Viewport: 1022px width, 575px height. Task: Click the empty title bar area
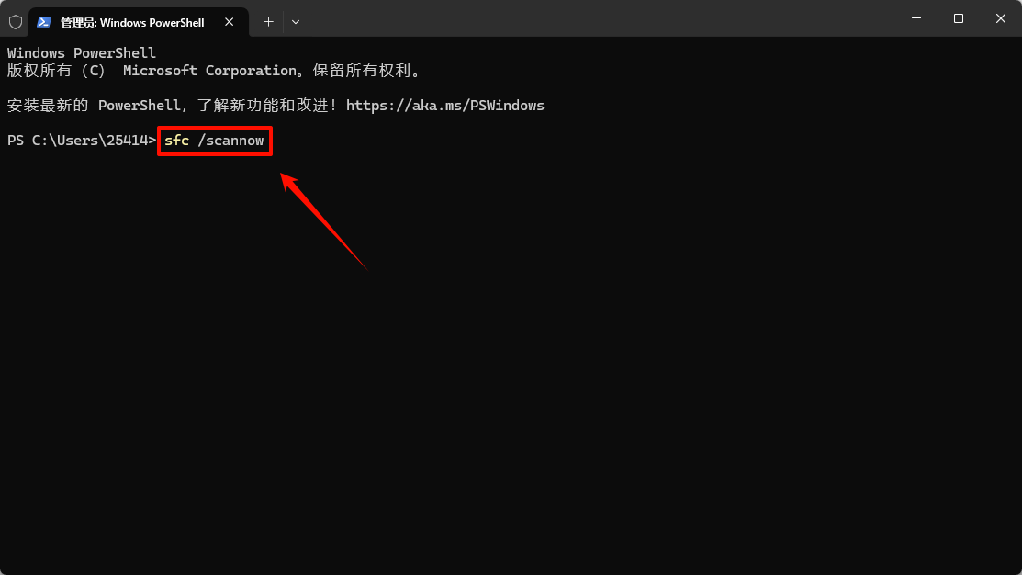(x=597, y=18)
